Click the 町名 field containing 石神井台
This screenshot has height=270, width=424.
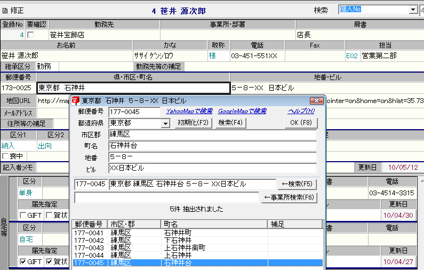click(x=213, y=146)
